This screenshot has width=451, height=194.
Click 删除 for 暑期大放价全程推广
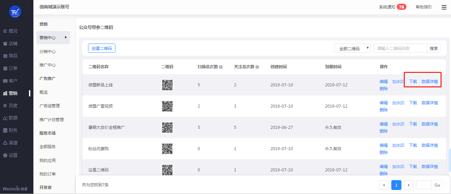[384, 131]
